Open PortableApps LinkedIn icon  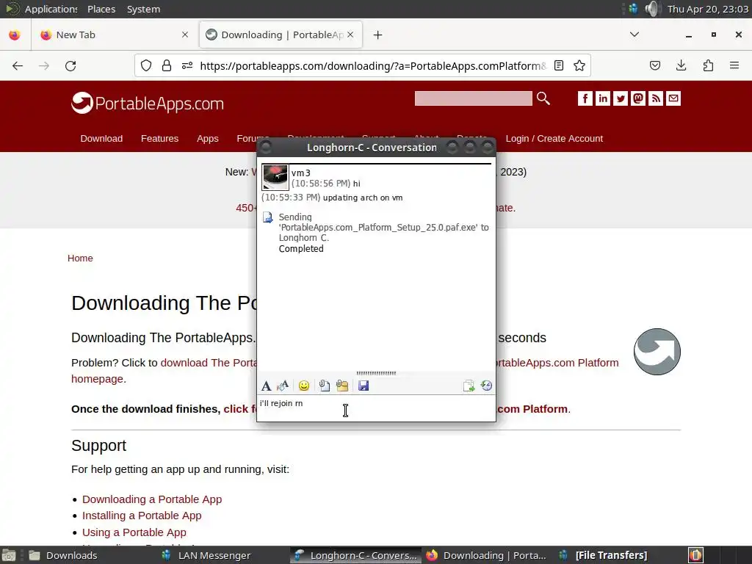pyautogui.click(x=603, y=98)
